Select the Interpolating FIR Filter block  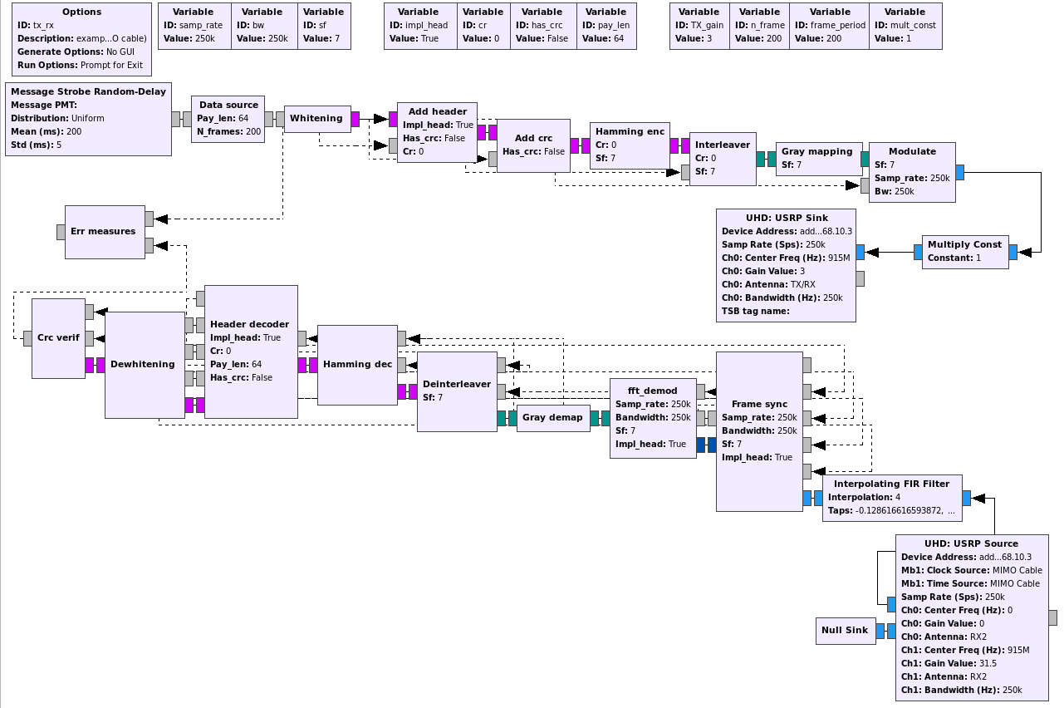pyautogui.click(x=891, y=496)
